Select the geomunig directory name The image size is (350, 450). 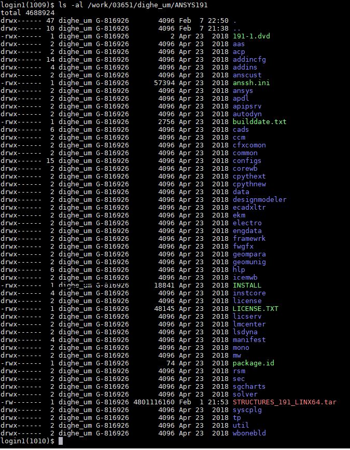pyautogui.click(x=249, y=262)
